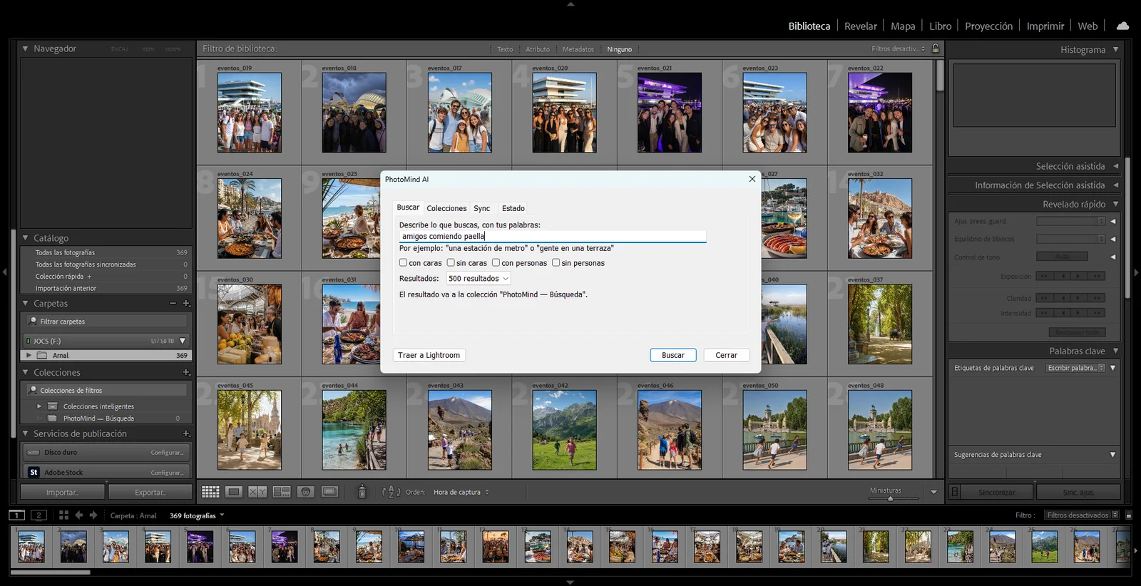Click the Buscar button in dialog
This screenshot has width=1141, height=586.
[673, 355]
